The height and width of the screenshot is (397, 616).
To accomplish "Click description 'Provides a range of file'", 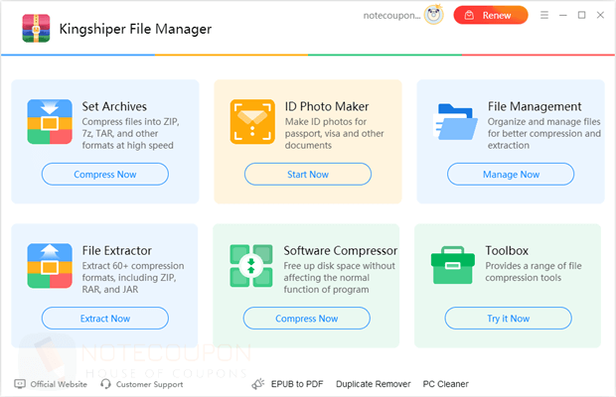I will click(534, 272).
